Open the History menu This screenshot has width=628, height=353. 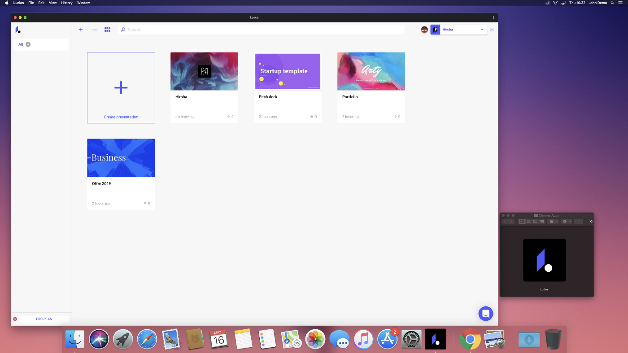67,3
